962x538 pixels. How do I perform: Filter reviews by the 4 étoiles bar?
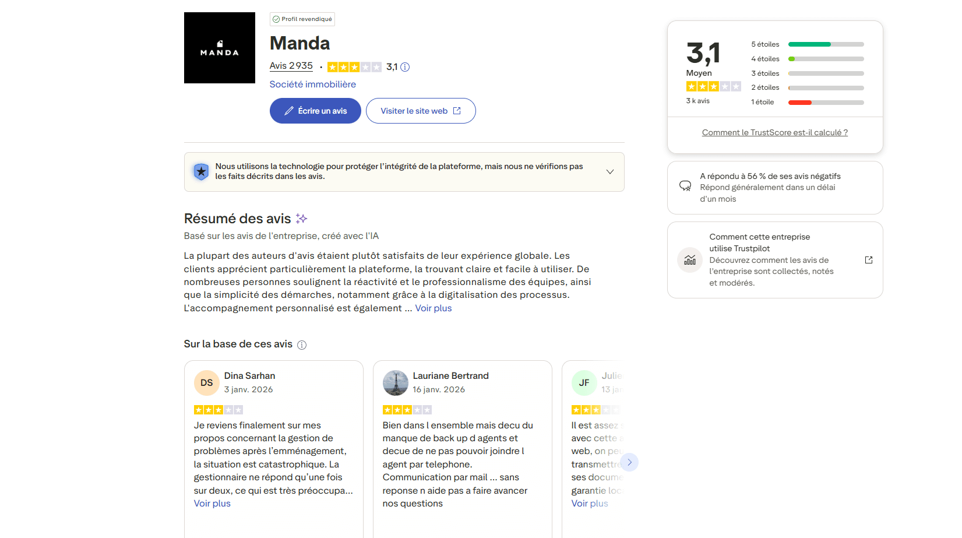pos(826,59)
